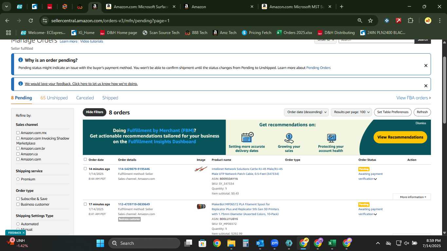The width and height of the screenshot is (447, 251).
Task: Launch Calculator from the taskbar
Action: click(x=246, y=243)
